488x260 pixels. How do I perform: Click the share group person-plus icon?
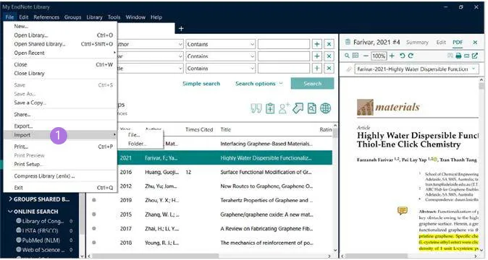(x=284, y=108)
